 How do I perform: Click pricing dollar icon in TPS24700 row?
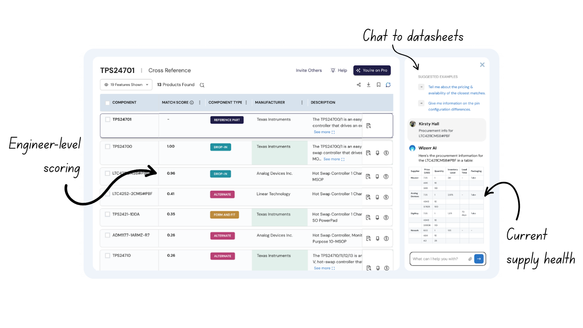[x=386, y=153]
